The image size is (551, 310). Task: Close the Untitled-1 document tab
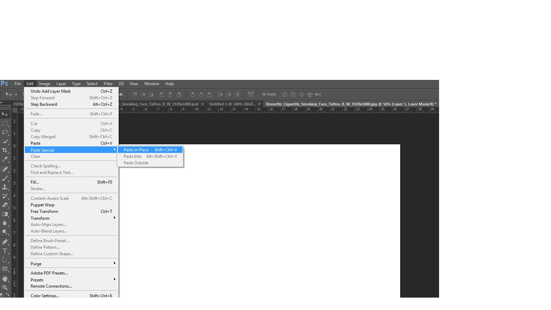(x=259, y=104)
